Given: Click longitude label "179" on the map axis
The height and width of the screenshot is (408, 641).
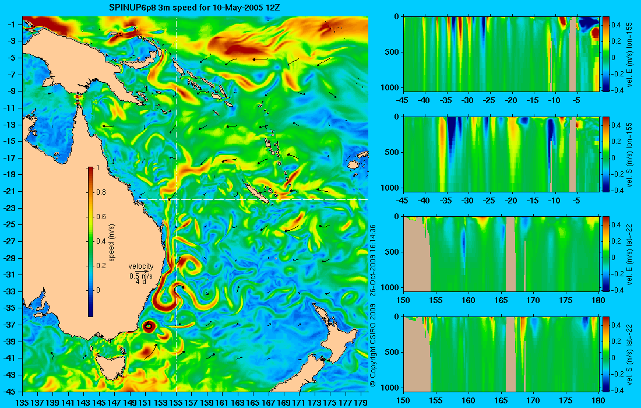Looking at the screenshot, I should (x=361, y=402).
